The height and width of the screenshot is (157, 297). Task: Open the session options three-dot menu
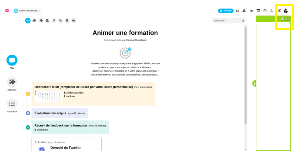pyautogui.click(x=40, y=11)
